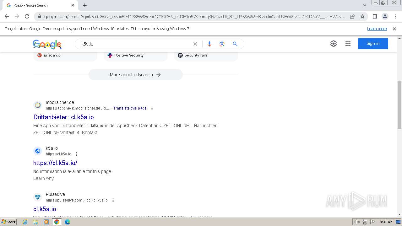Select the SecurityTrails source chip
402x226 pixels.
coord(206,55)
